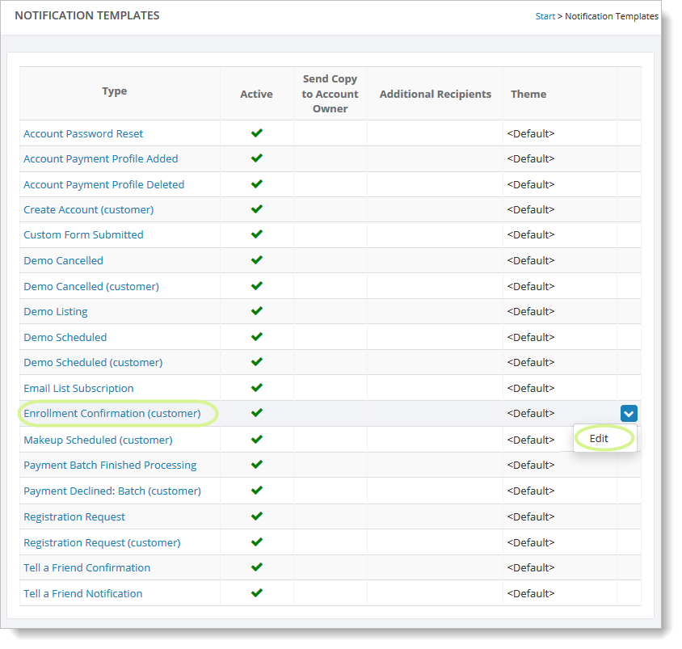Go to Start in the breadcrumb
The image size is (682, 649).
545,16
